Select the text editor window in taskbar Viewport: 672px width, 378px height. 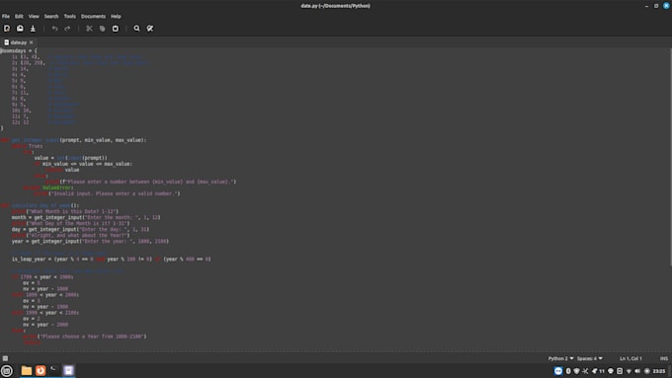point(68,371)
